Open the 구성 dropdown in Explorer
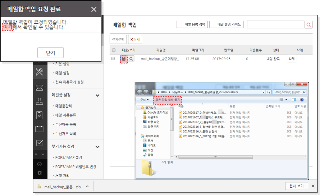The height and width of the screenshot is (195, 320). pos(144,100)
